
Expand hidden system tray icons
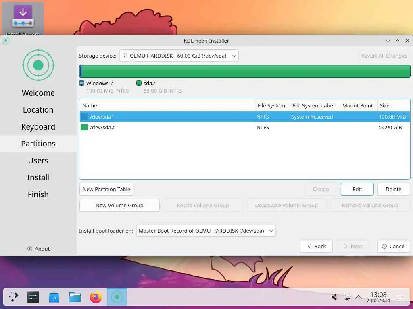(x=359, y=297)
